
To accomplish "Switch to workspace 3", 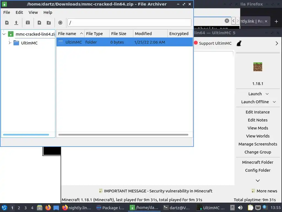I will [x=26, y=208].
